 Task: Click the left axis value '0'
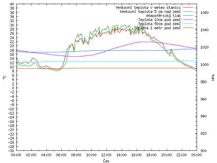(x=13, y=88)
